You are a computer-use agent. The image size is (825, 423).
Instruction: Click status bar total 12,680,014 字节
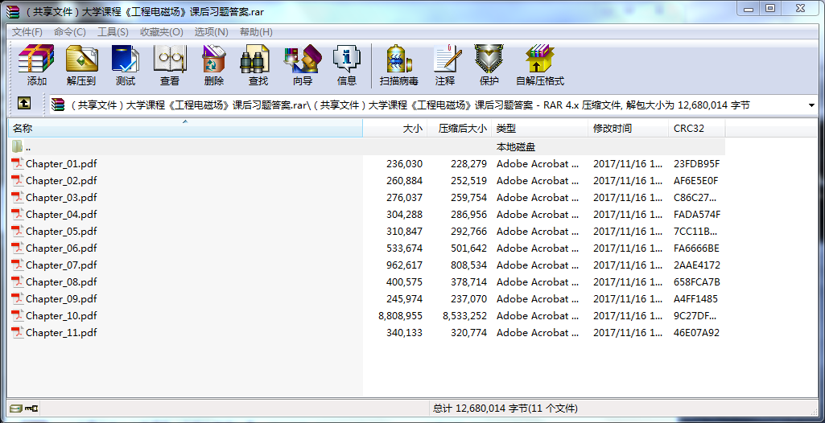505,408
